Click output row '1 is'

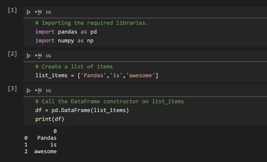[x=40, y=145]
